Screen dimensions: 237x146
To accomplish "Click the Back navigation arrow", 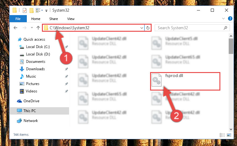I will point(15,28).
